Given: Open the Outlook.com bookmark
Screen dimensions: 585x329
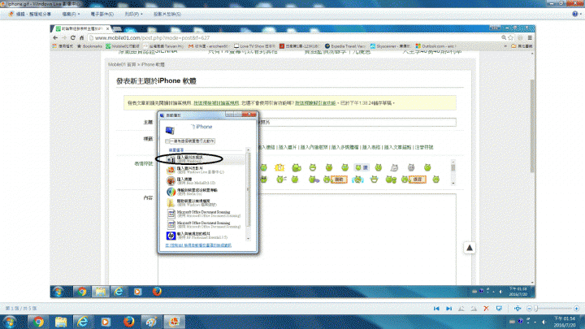Looking at the screenshot, I should tap(435, 46).
